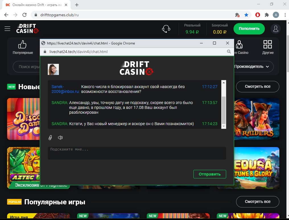Click the Бонусный balance 0.00 ₽
This screenshot has width=289, height=220.
220,32
